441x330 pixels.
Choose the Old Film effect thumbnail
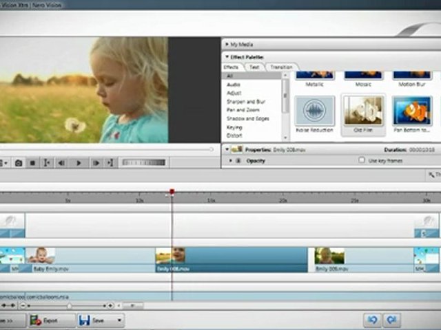[363, 111]
